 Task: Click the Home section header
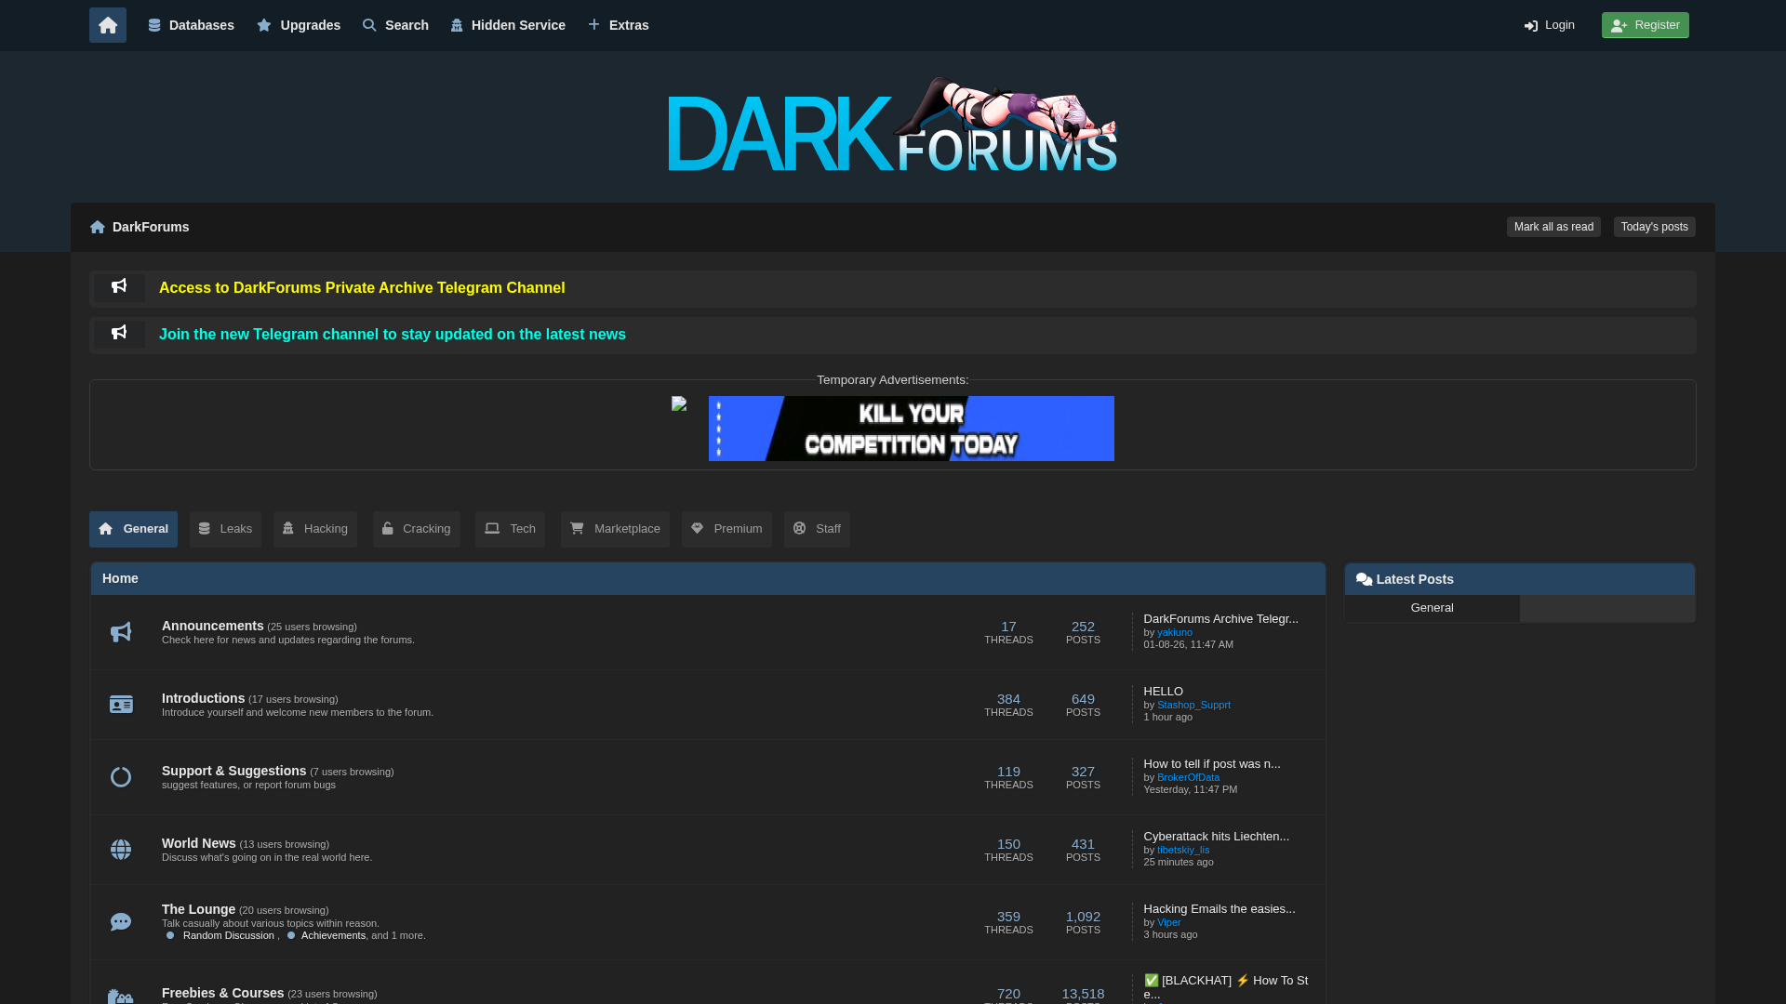coord(708,578)
